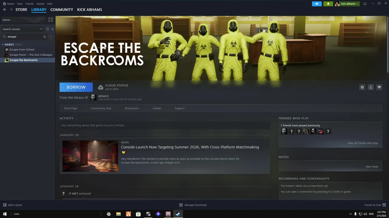Viewport: 389px width, 218px height.
Task: Open library grid view icon next to Home
Action: point(50,20)
